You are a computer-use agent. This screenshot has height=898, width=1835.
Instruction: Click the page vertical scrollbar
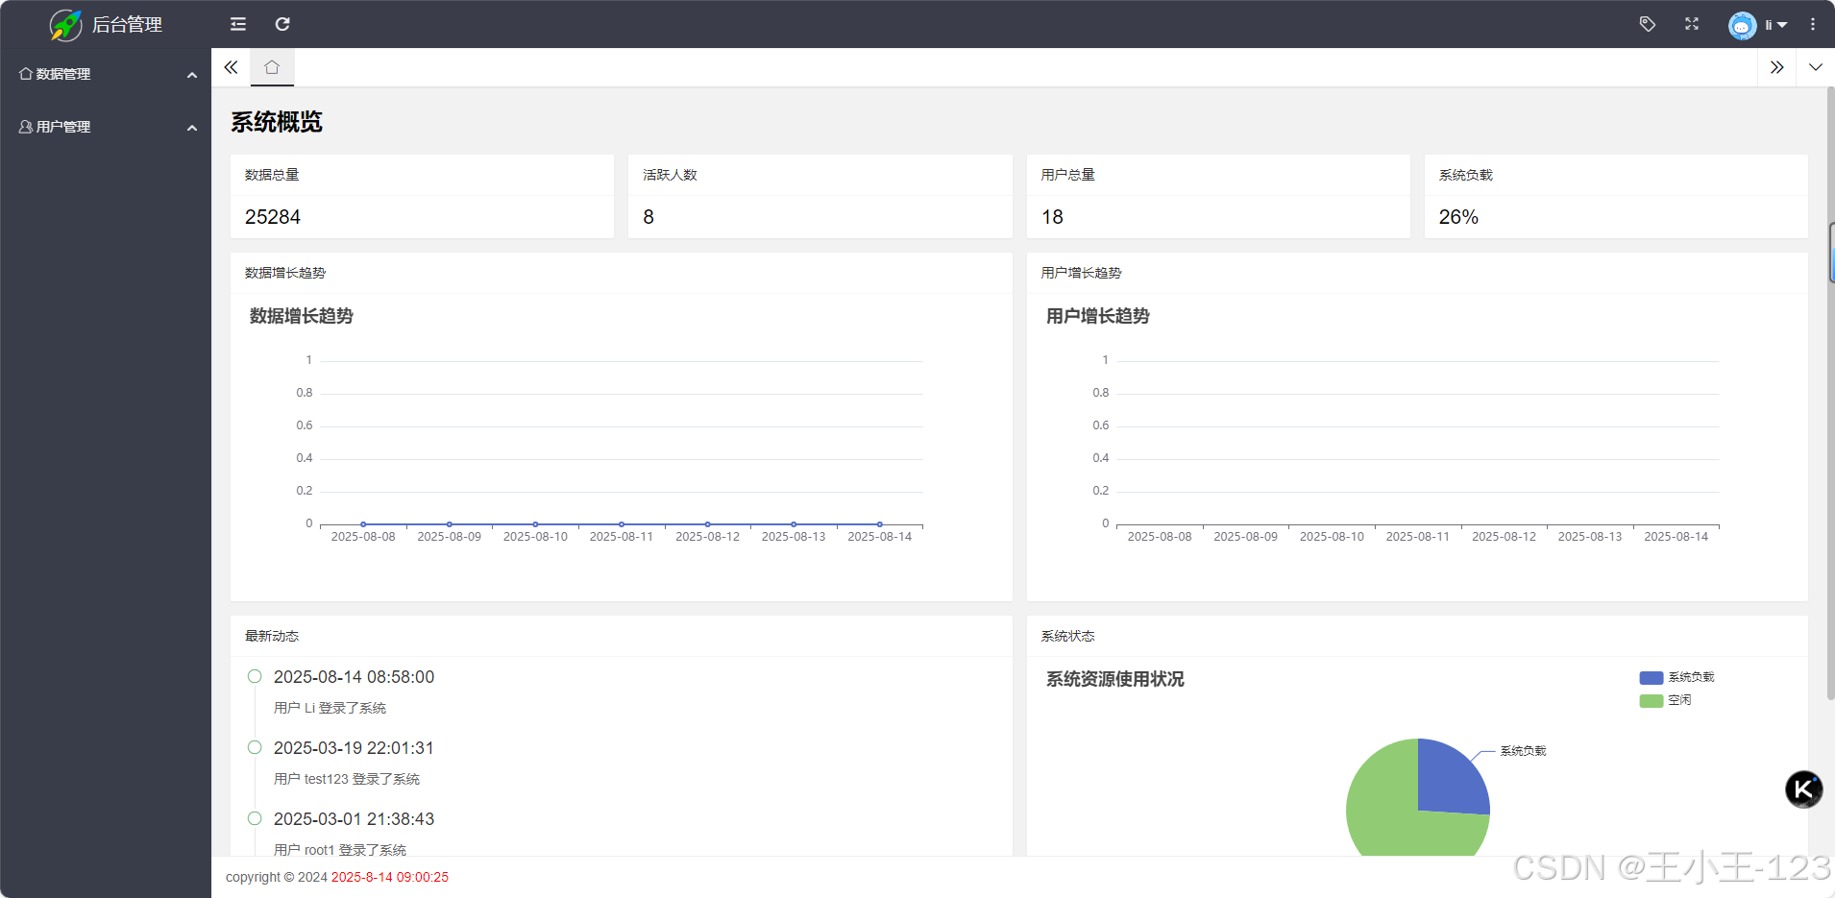click(1830, 394)
